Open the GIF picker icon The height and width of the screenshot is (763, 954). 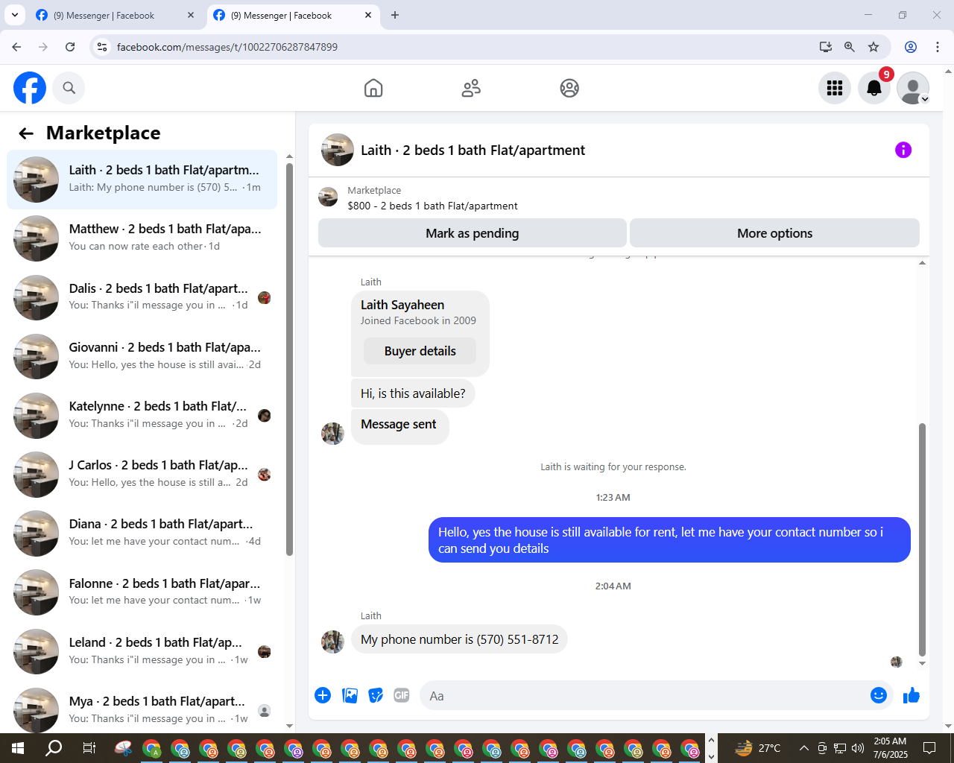(x=402, y=695)
